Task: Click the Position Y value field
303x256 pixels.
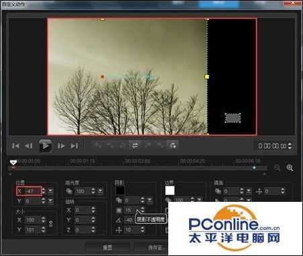Action: tap(32, 201)
